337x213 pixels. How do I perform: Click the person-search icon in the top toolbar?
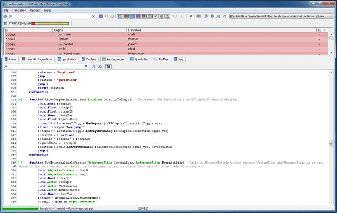point(218,16)
